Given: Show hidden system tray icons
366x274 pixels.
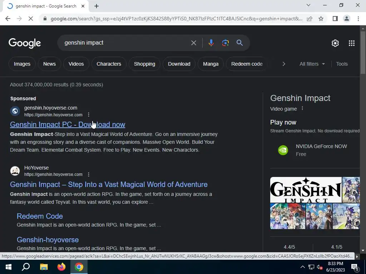Looking at the screenshot, I should point(302,267).
